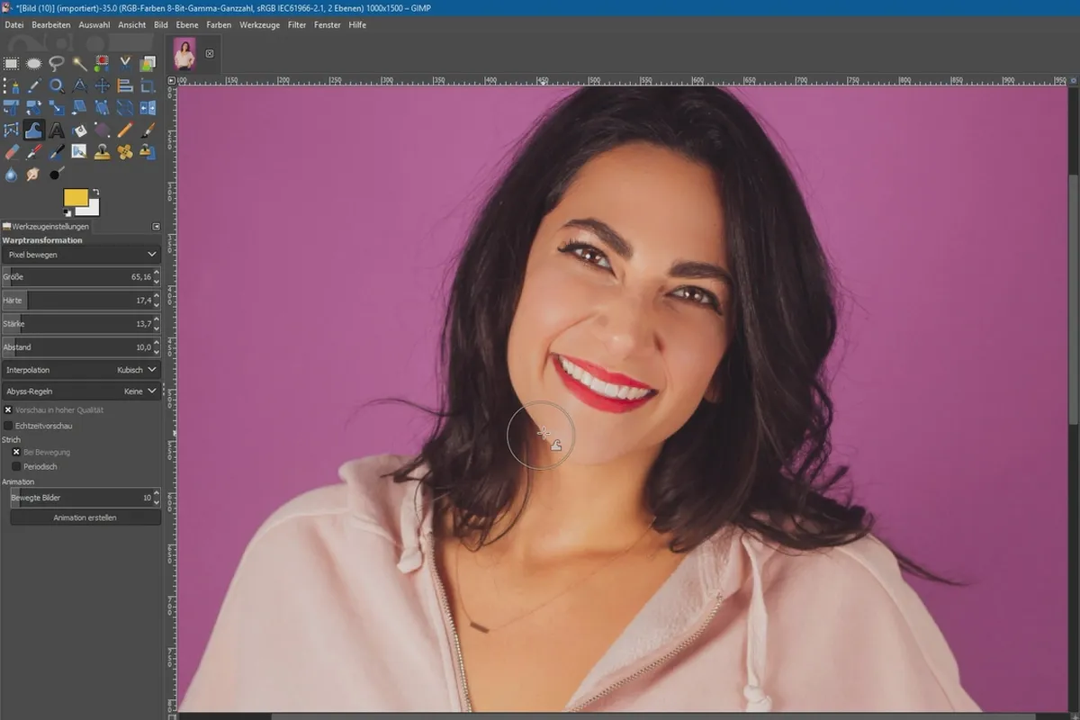Click the Größe size slider
Viewport: 1080px width, 720px height.
(x=81, y=277)
